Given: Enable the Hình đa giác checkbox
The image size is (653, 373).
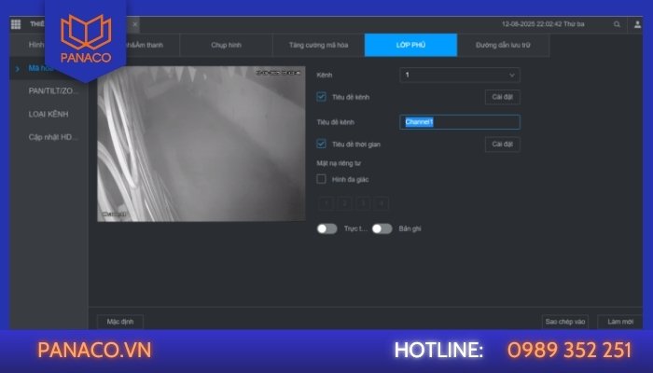Looking at the screenshot, I should tap(321, 179).
